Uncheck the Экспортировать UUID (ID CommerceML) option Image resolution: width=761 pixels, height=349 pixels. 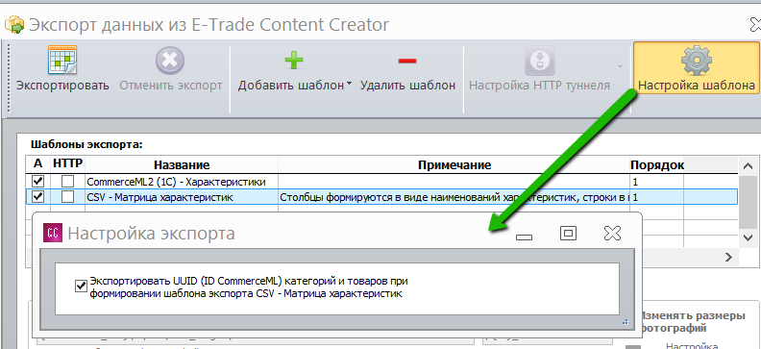click(81, 287)
